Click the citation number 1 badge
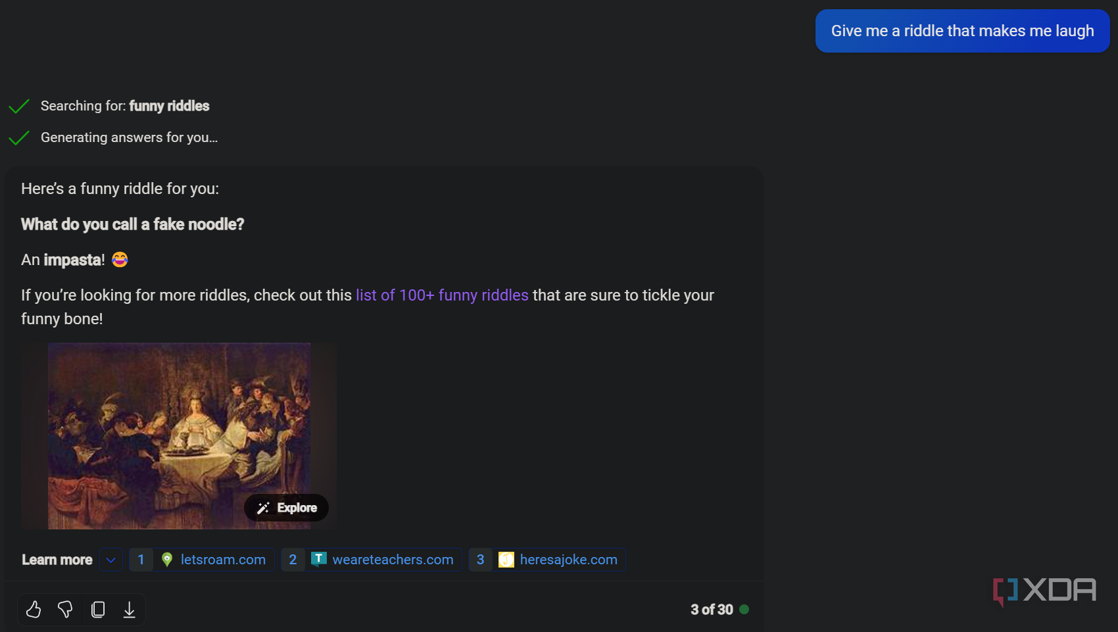The image size is (1118, 632). pyautogui.click(x=141, y=560)
